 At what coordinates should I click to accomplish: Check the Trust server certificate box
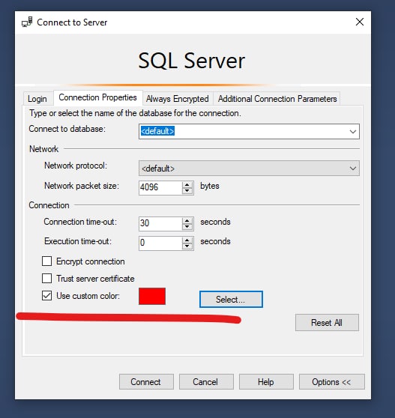(x=46, y=279)
